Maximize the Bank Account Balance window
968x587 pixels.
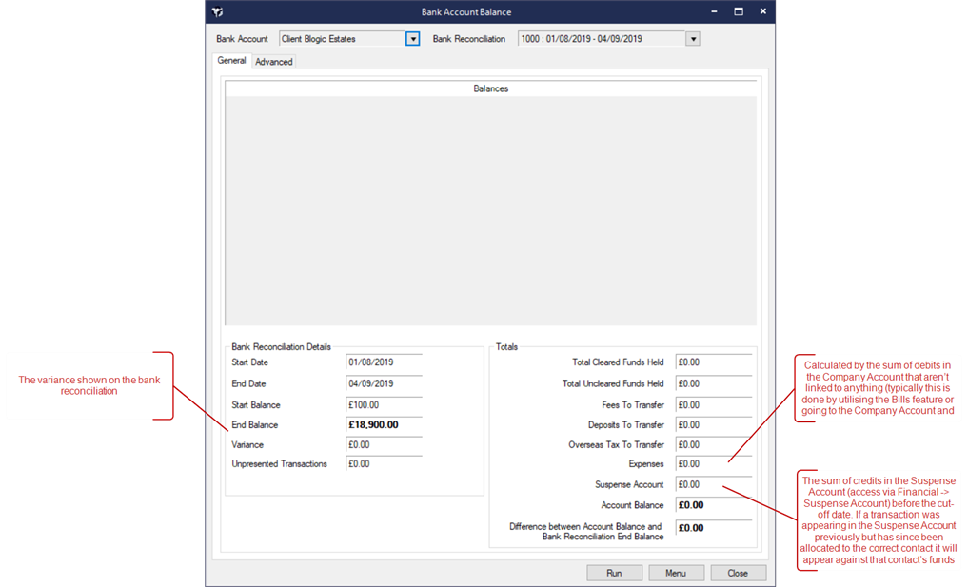click(x=738, y=11)
